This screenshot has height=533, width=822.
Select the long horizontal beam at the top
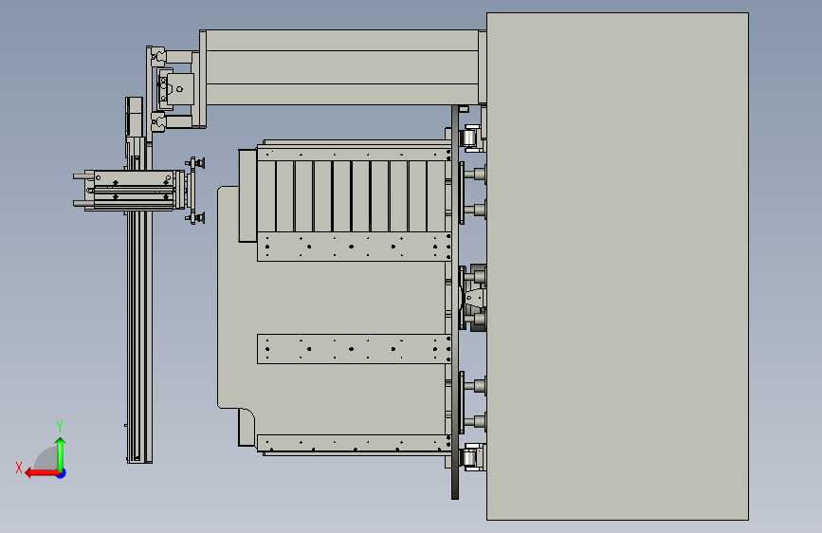tap(342, 67)
